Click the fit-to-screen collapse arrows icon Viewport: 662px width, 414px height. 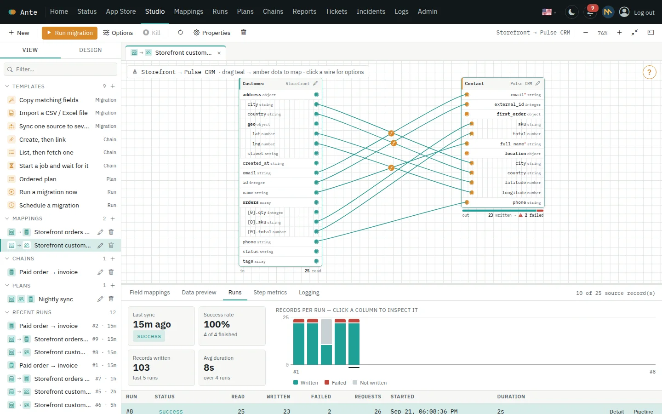tap(634, 33)
